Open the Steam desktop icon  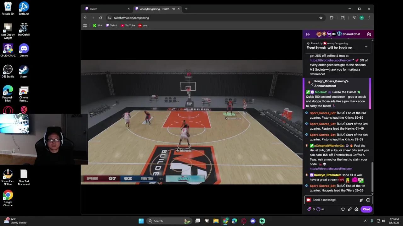24,71
